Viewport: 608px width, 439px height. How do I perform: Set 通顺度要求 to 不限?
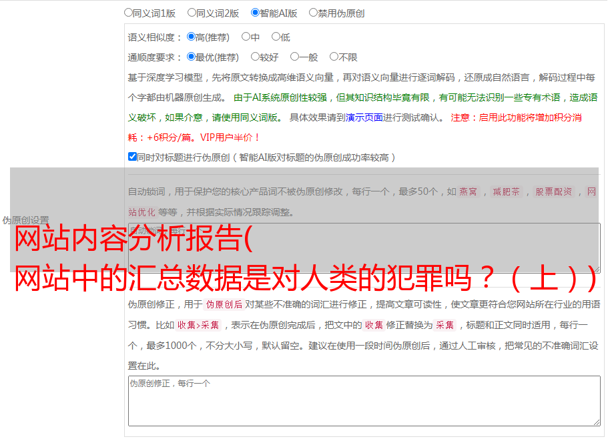[334, 57]
